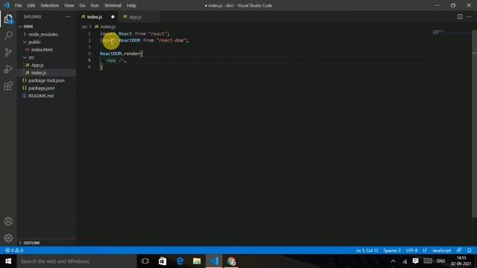The width and height of the screenshot is (477, 268).
Task: Launch Edge browser from taskbar
Action: click(x=180, y=261)
